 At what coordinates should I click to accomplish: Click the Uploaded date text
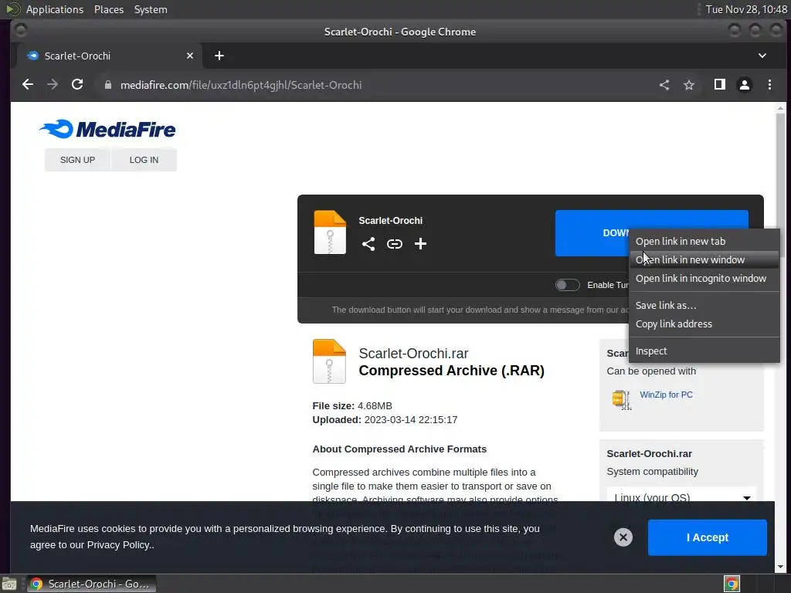point(385,420)
